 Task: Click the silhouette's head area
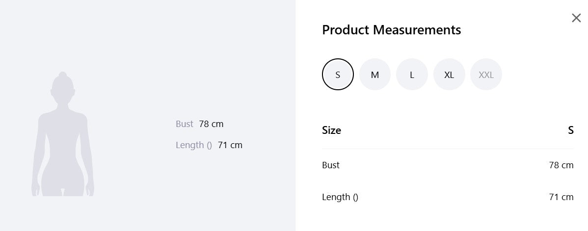[x=63, y=88]
